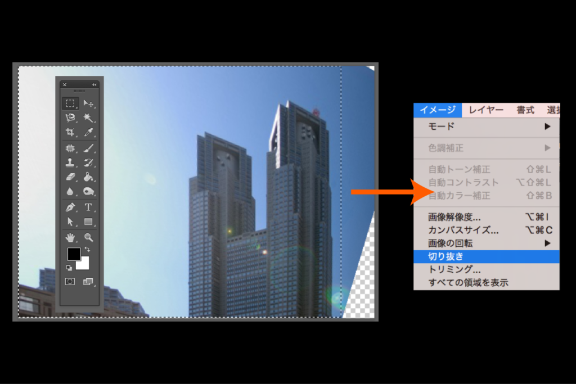Choose すべての領域を表示
The image size is (576, 384).
487,283
